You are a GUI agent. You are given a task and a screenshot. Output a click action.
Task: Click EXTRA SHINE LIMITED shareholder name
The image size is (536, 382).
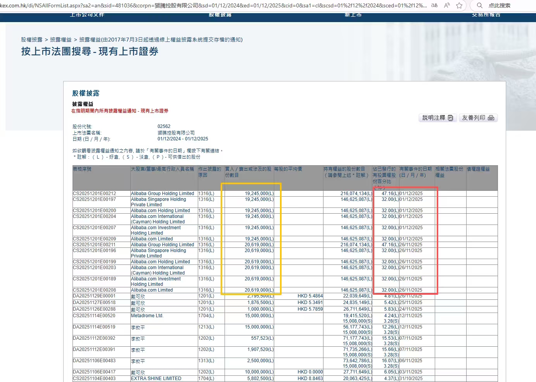pos(156,379)
